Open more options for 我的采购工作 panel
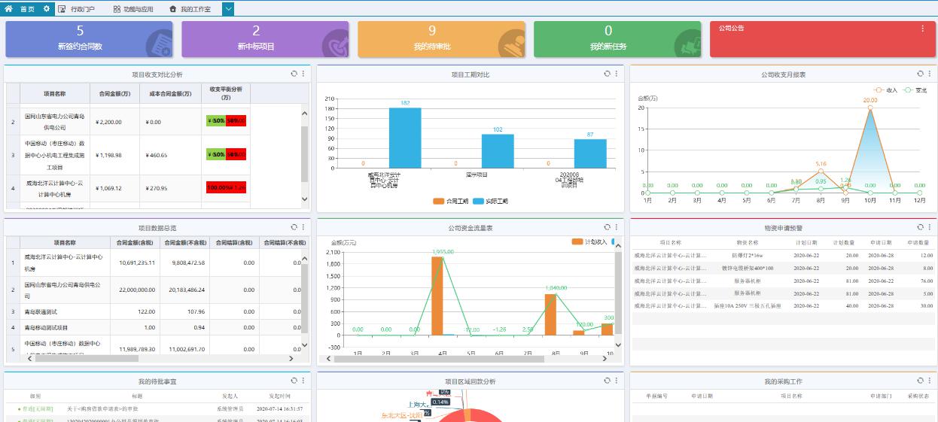This screenshot has width=938, height=422. (929, 381)
